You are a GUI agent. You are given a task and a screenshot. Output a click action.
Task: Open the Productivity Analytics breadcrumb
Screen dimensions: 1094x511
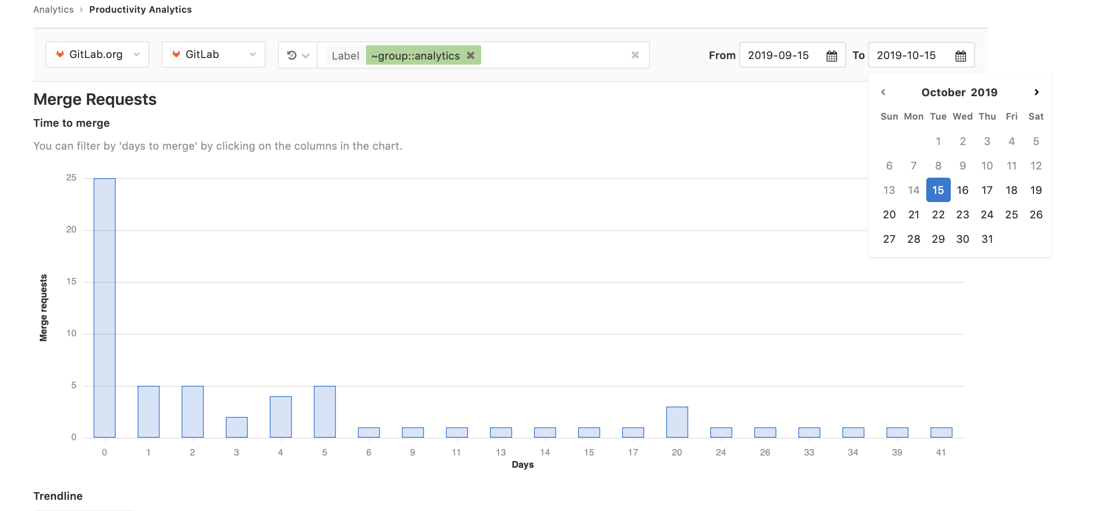pos(140,9)
